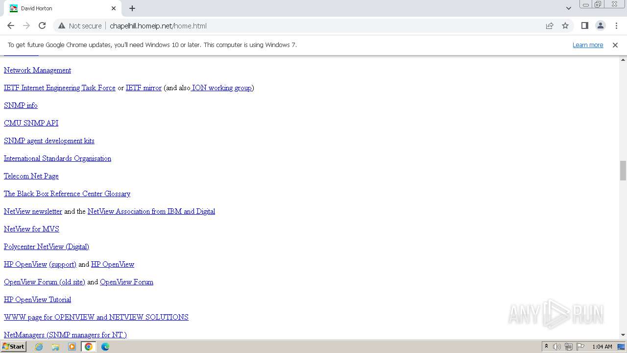The height and width of the screenshot is (353, 627).
Task: Share this page icon in the address bar
Action: [x=550, y=25]
